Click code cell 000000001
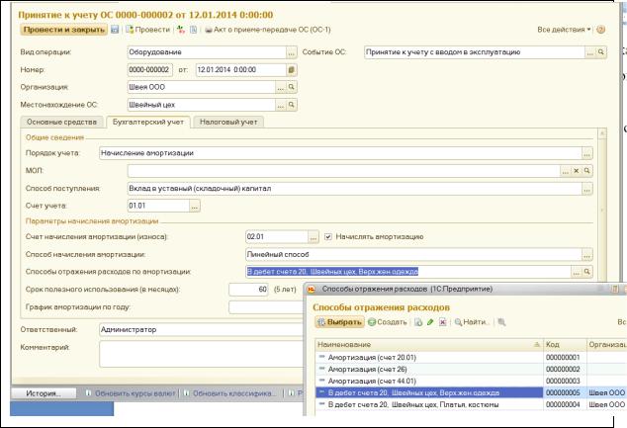627x428 pixels. point(565,358)
